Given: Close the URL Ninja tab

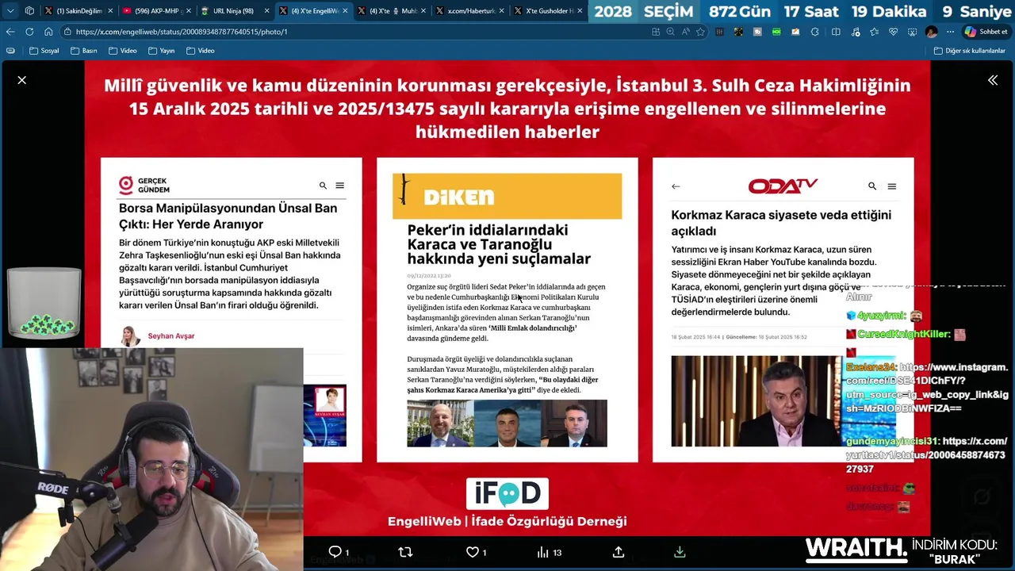Looking at the screenshot, I should point(266,11).
